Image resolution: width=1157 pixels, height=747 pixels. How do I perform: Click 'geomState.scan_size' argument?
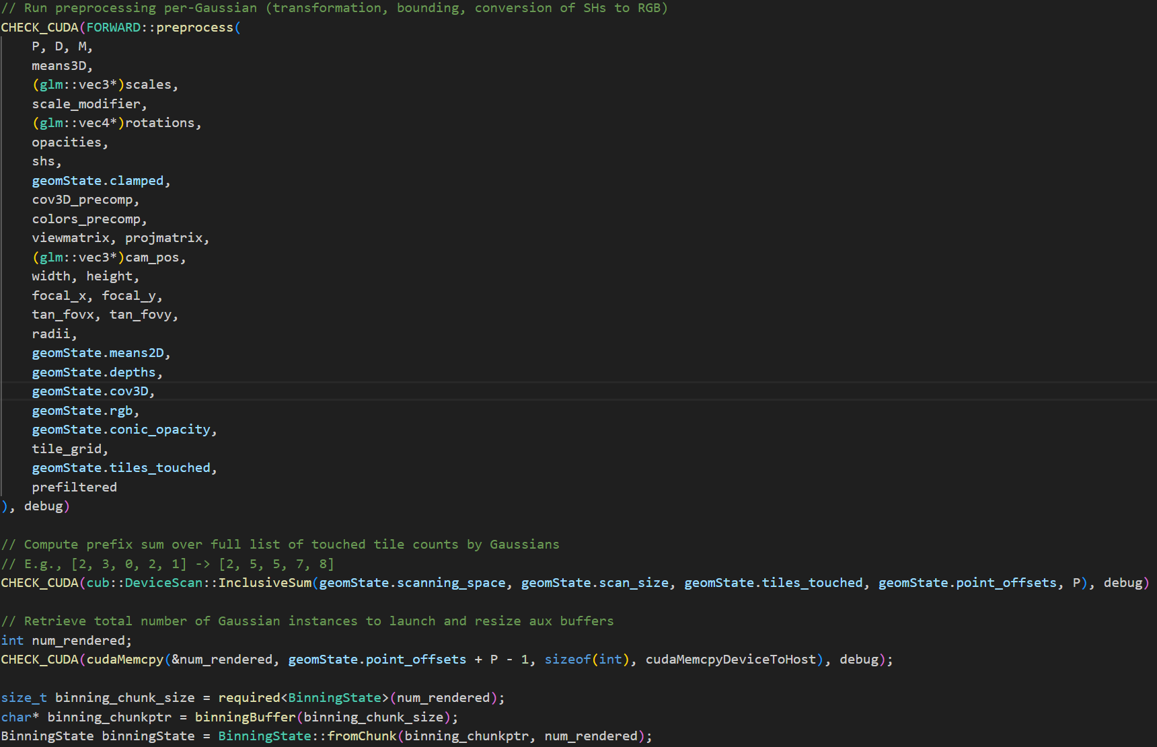595,583
